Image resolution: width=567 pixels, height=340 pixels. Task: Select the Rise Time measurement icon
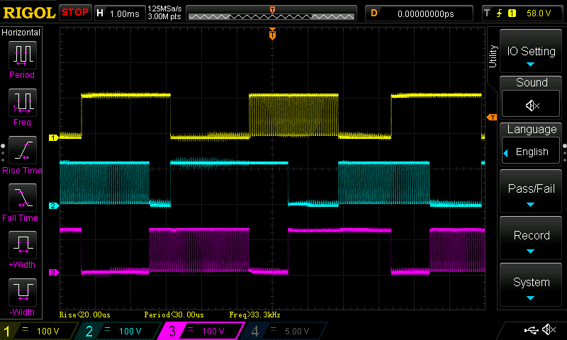23,150
